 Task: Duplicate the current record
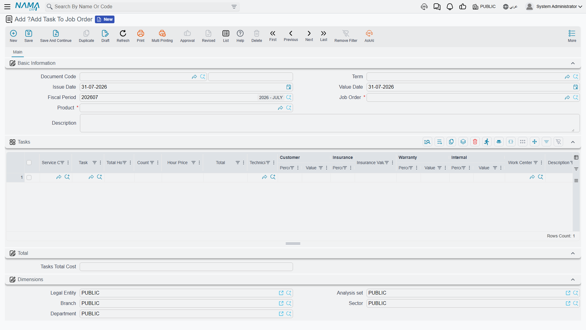click(86, 36)
